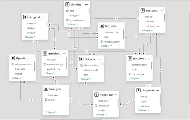Collapse the post_invo table
The height and width of the screenshot is (120, 190).
pos(135,78)
